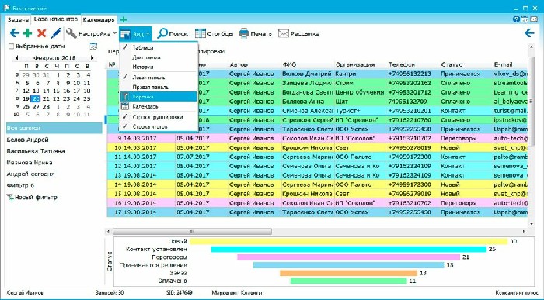
Task: Click horizontal scrollbar left arrow
Action: (x=109, y=231)
